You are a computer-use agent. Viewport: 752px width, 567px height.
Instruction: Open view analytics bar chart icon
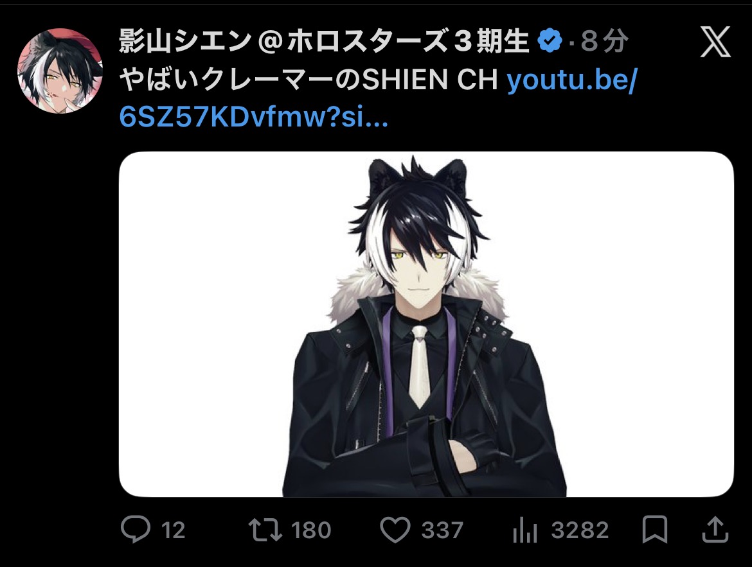(524, 530)
